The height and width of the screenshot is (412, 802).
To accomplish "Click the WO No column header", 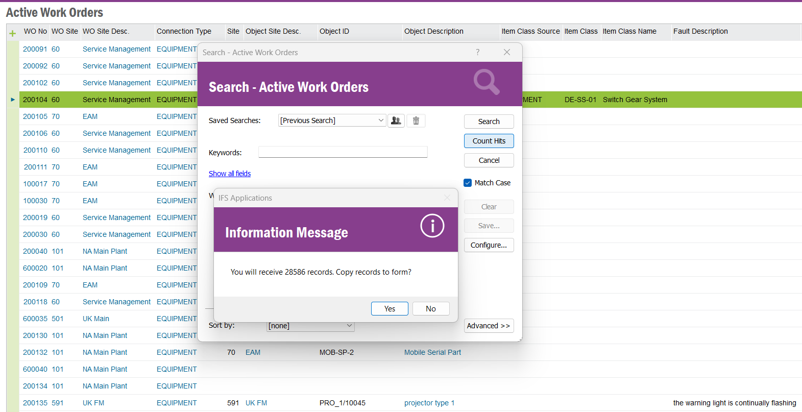I will click(x=35, y=31).
